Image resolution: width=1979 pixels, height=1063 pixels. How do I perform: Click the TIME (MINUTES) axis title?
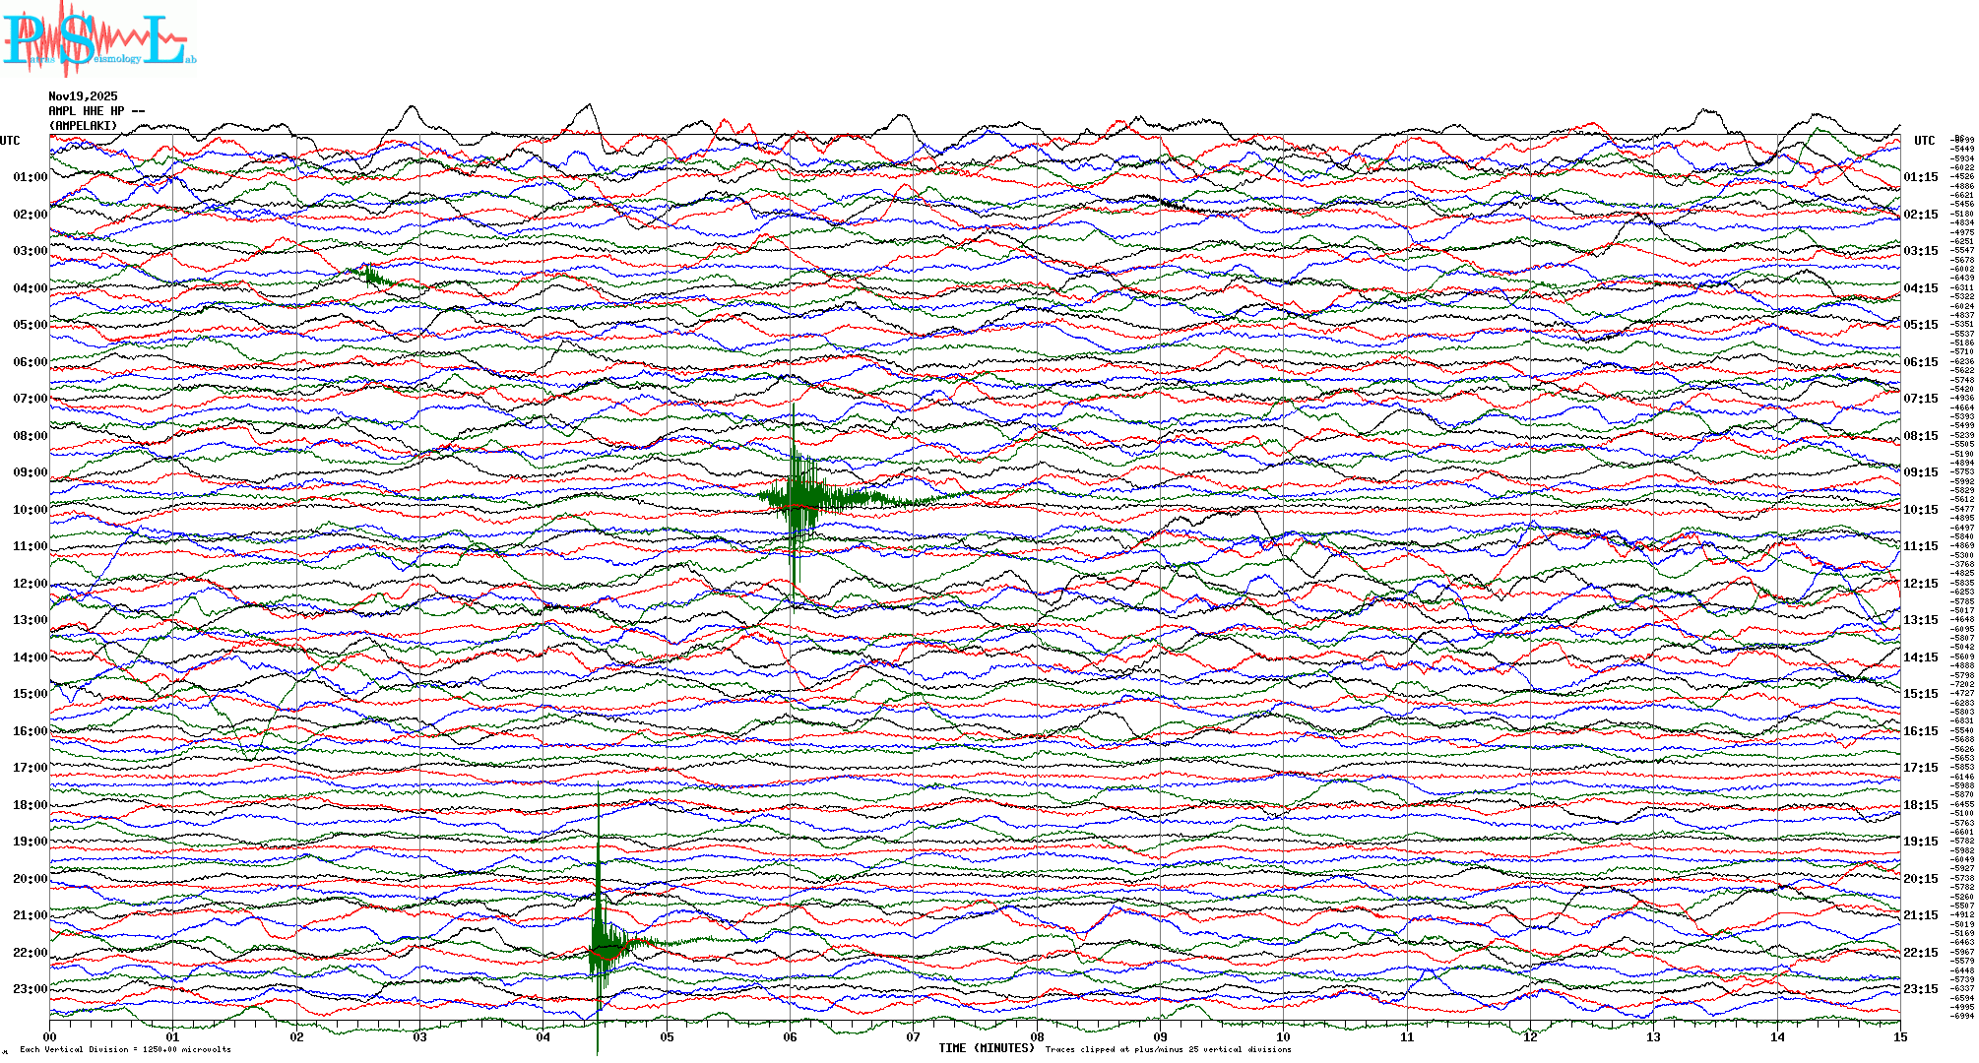pyautogui.click(x=986, y=1048)
